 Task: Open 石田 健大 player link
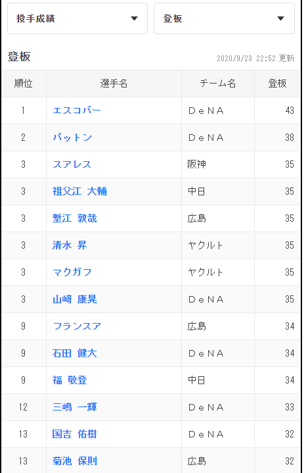pos(75,353)
